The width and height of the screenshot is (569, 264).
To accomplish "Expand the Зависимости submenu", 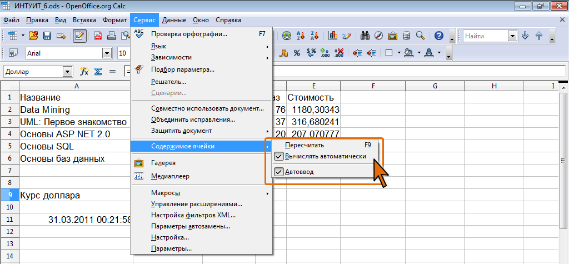I will tap(201, 57).
